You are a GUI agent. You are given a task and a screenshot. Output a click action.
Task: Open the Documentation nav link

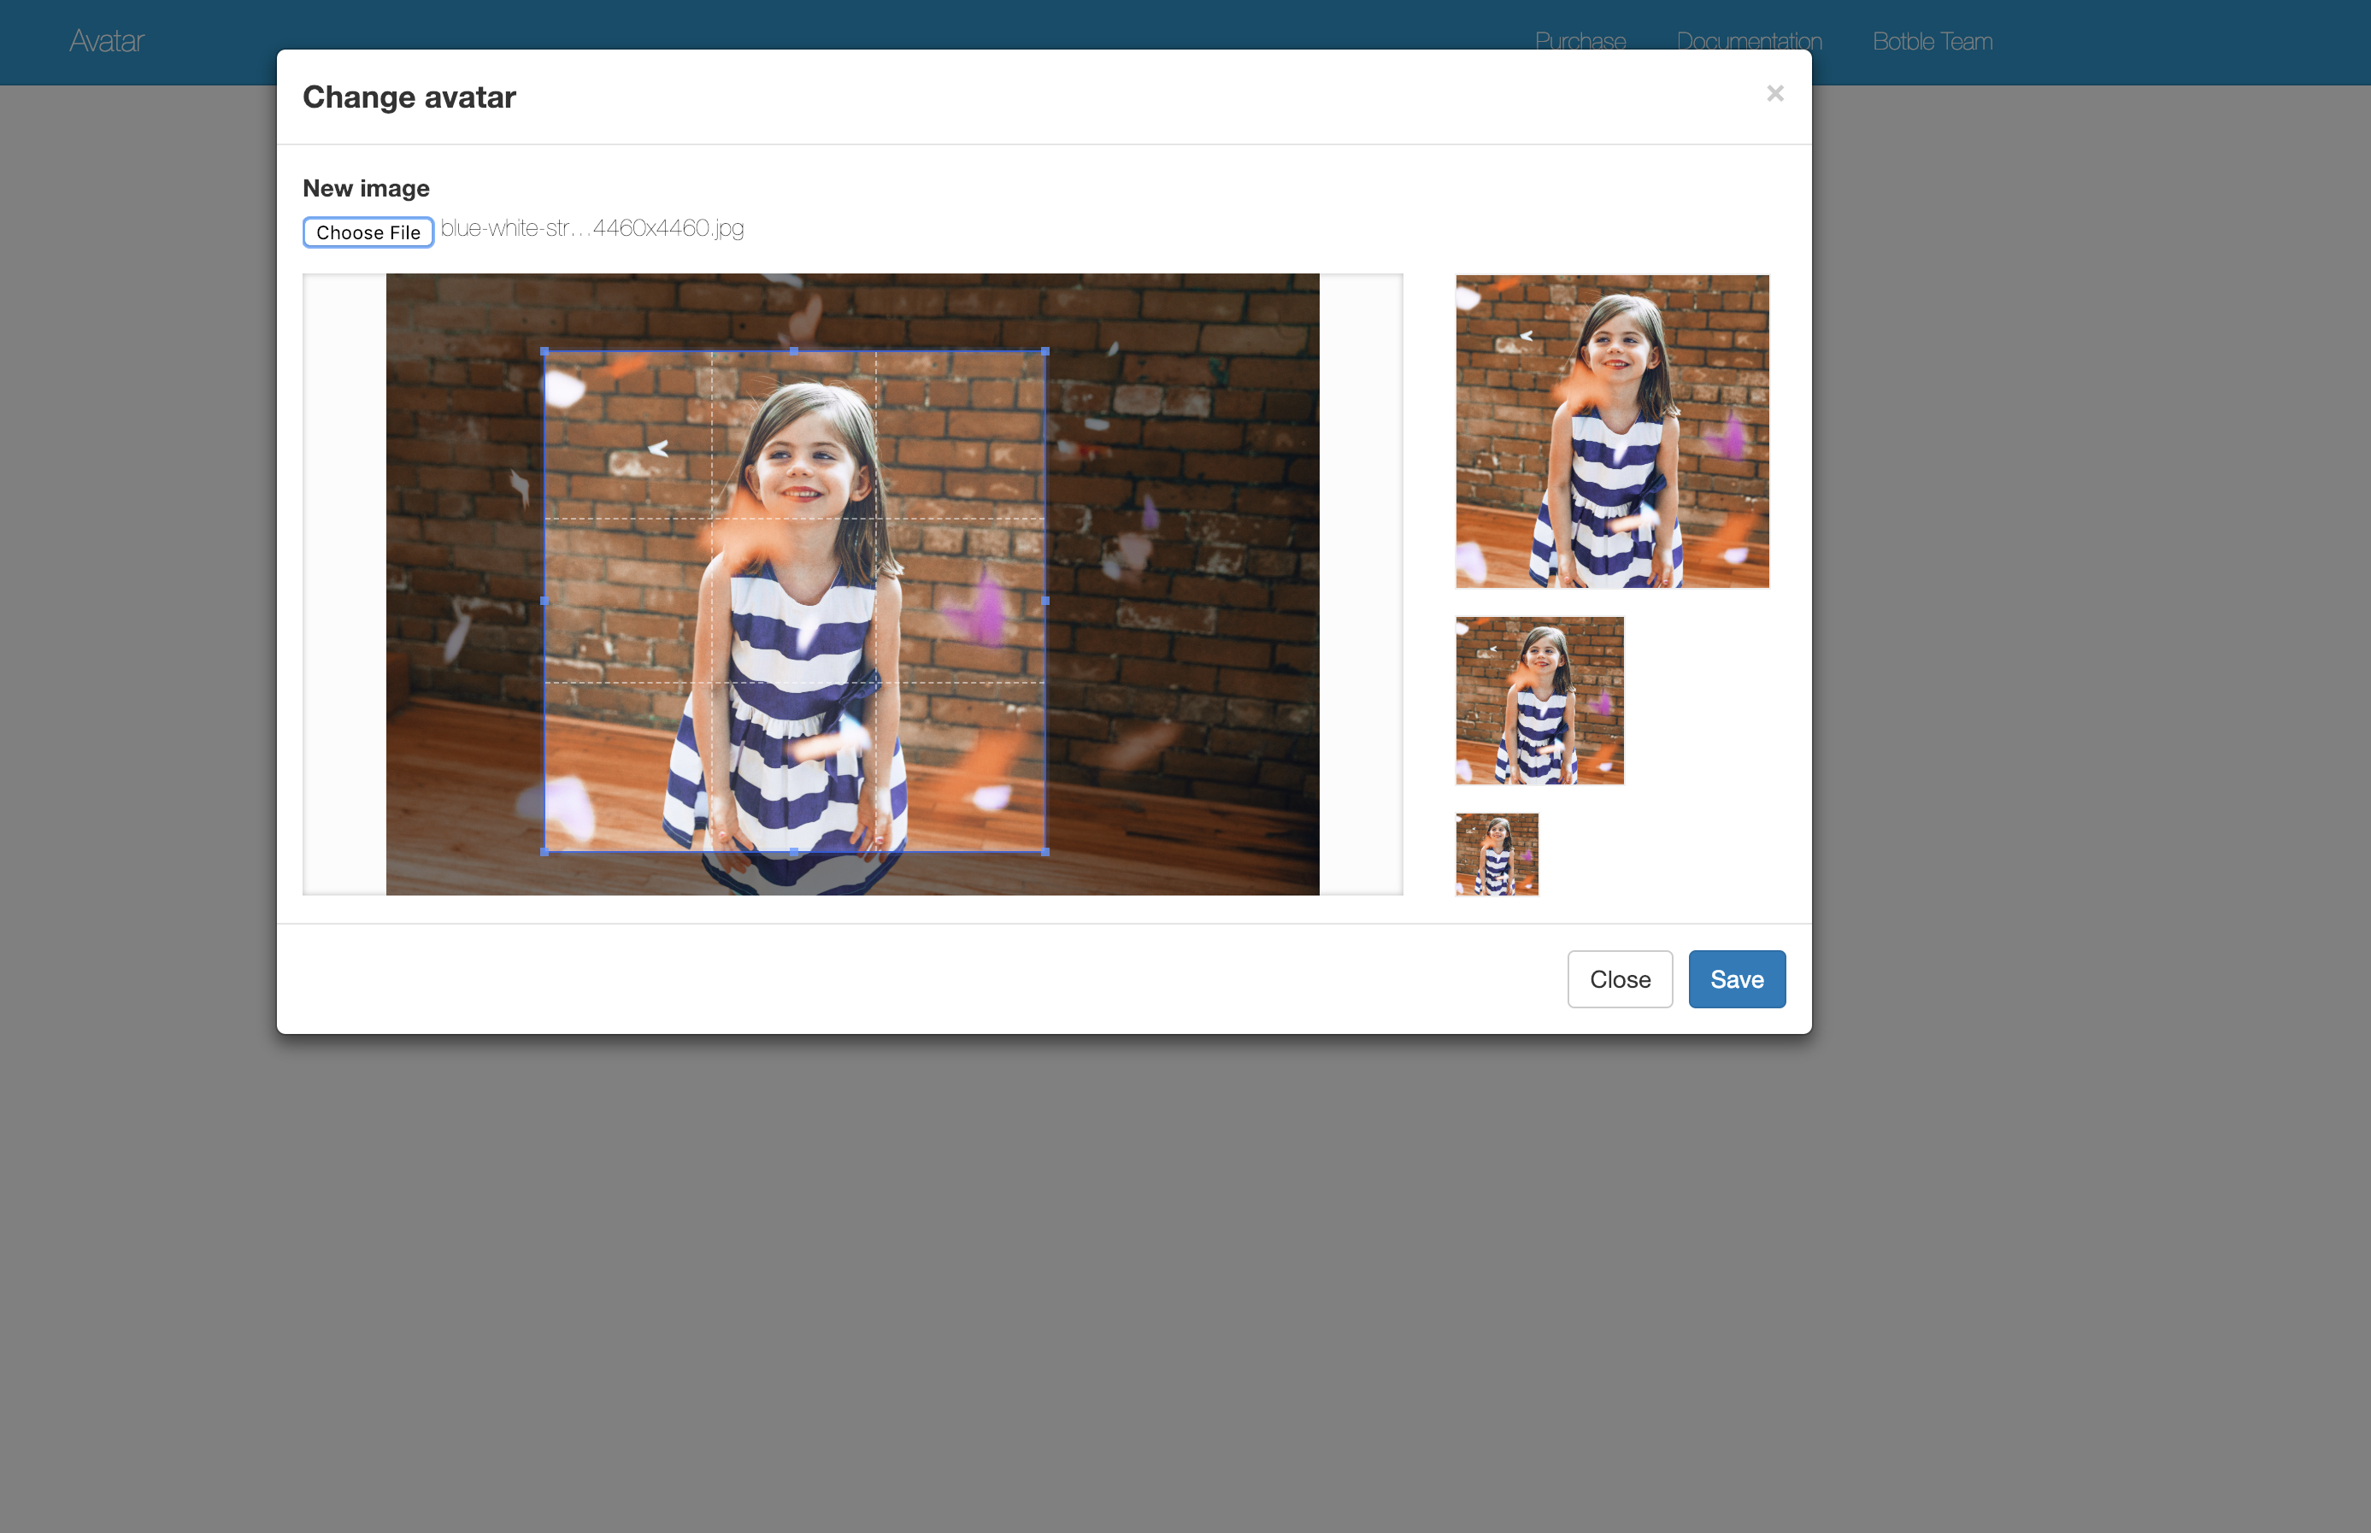tap(1749, 42)
